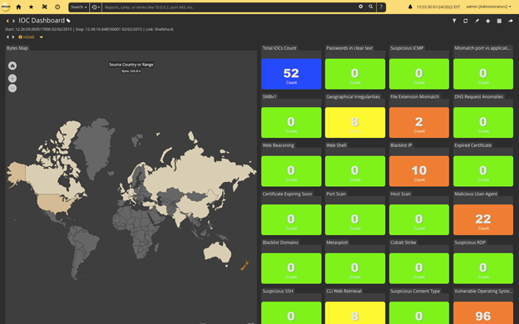Click the Bytes Map widget title

(x=17, y=48)
